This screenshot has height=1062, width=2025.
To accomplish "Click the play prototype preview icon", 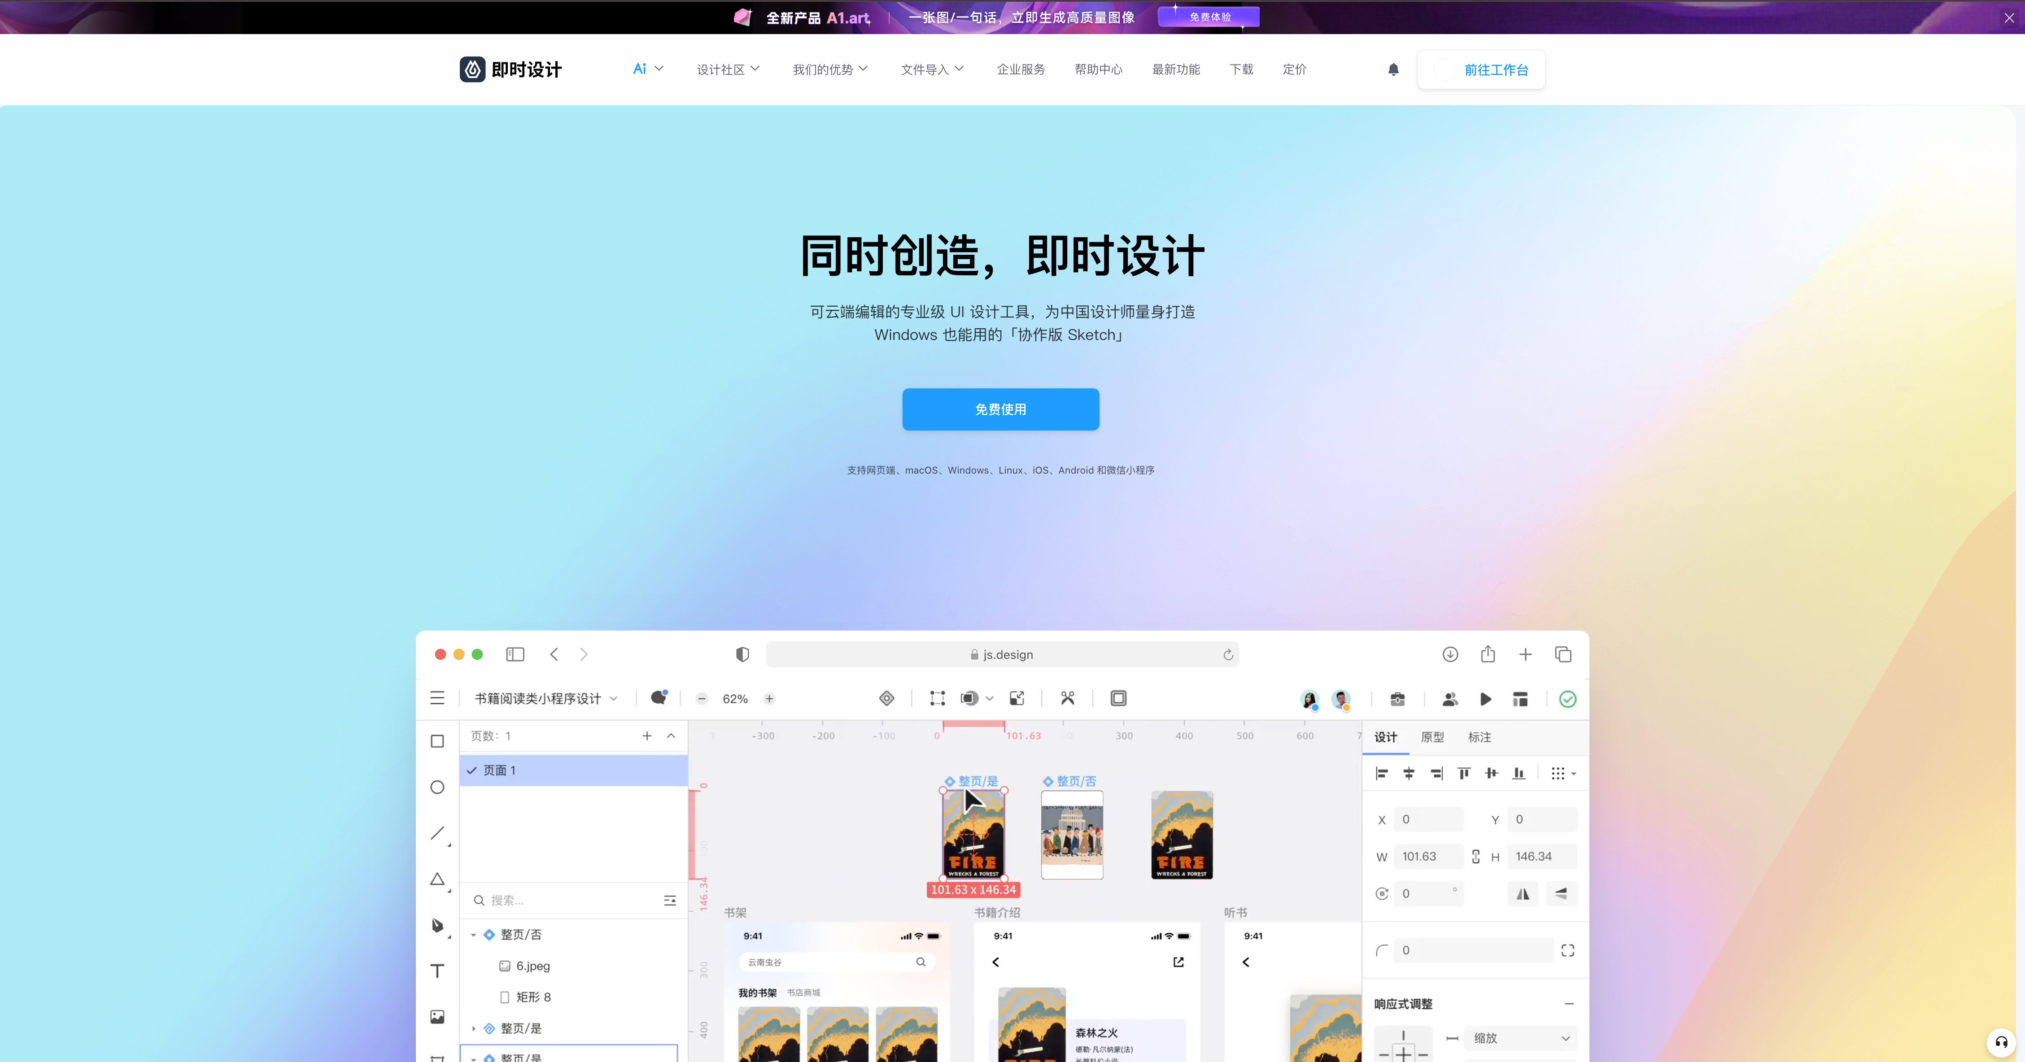I will [1485, 699].
